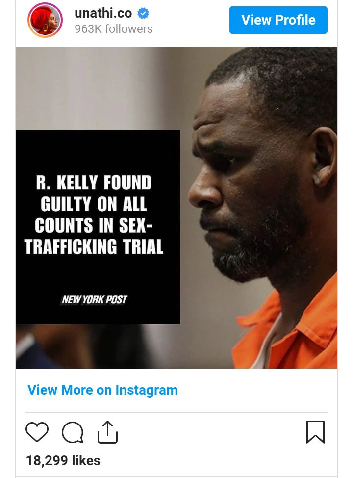353x478 pixels.
Task: Click the R. Kelly found guilty headline text
Action: point(94,214)
